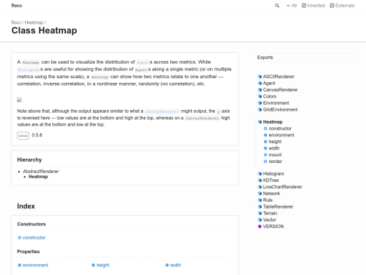Screen dimensions: 366x275
Task: Open the mount method in sidebar
Action: pyautogui.click(x=275, y=155)
